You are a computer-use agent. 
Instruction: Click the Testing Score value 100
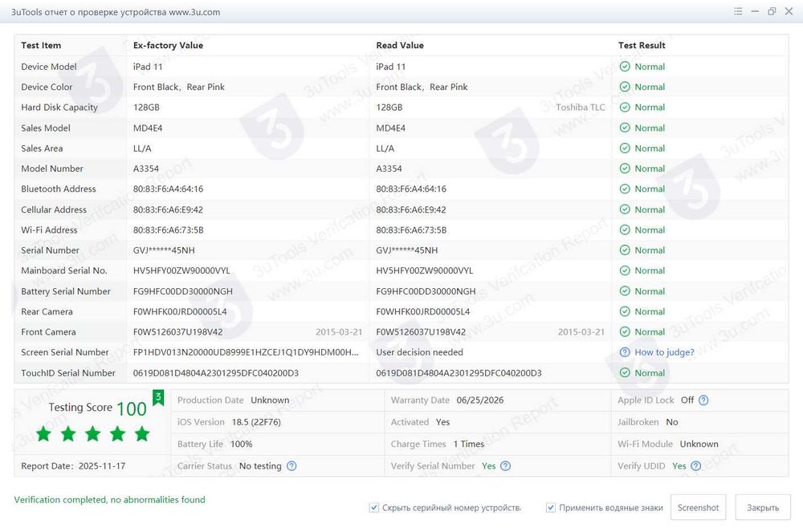tap(132, 408)
